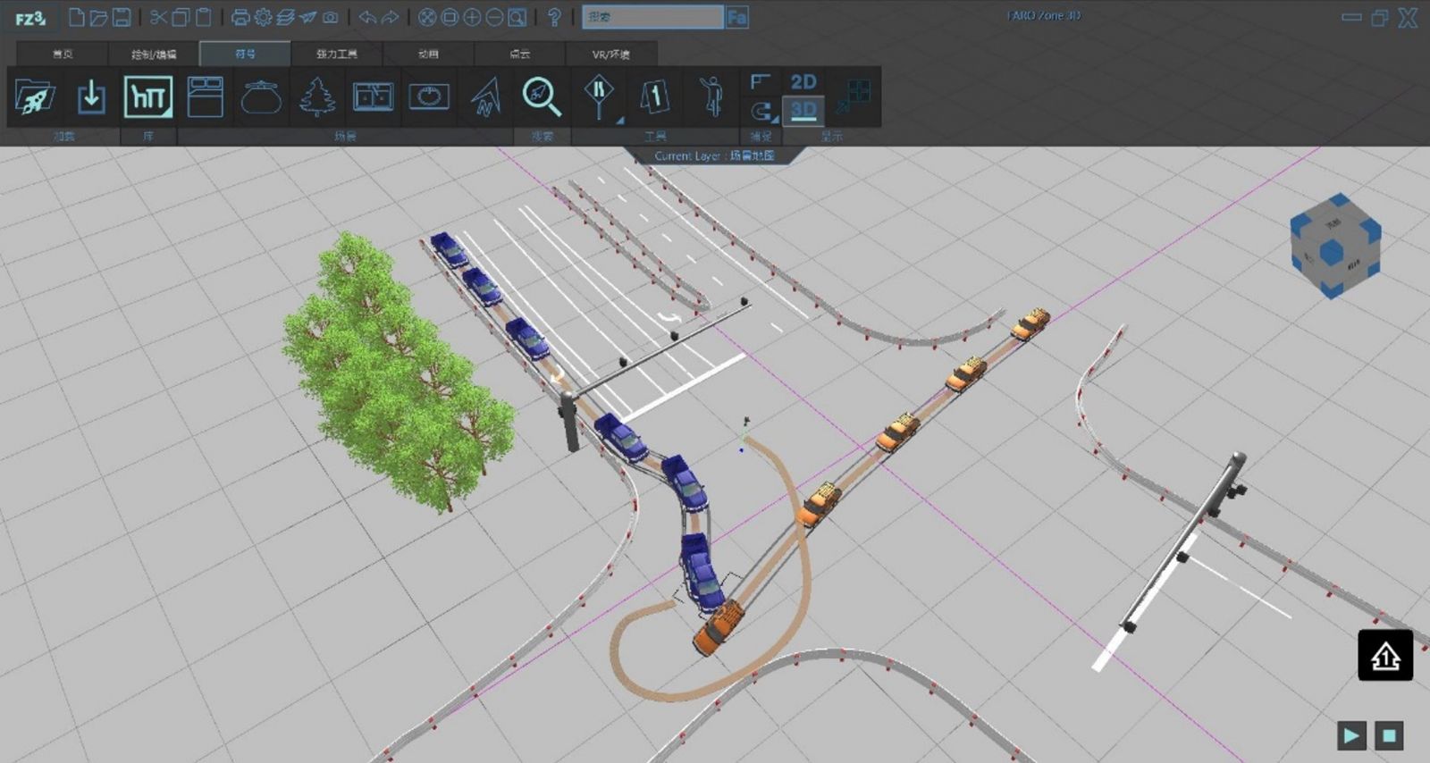Select the bed symbol icon
The width and height of the screenshot is (1430, 763).
pos(206,96)
